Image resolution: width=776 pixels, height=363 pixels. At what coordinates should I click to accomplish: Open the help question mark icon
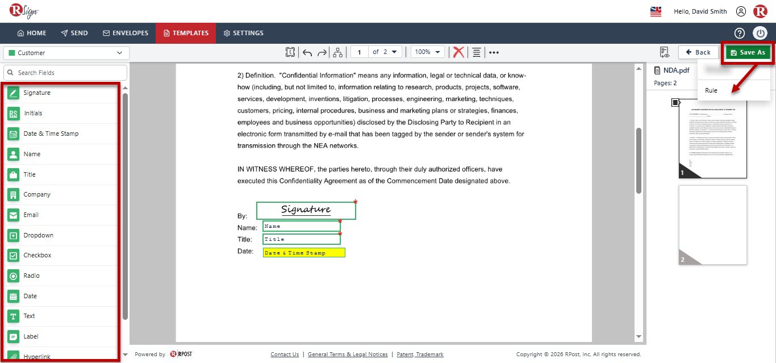pyautogui.click(x=740, y=33)
